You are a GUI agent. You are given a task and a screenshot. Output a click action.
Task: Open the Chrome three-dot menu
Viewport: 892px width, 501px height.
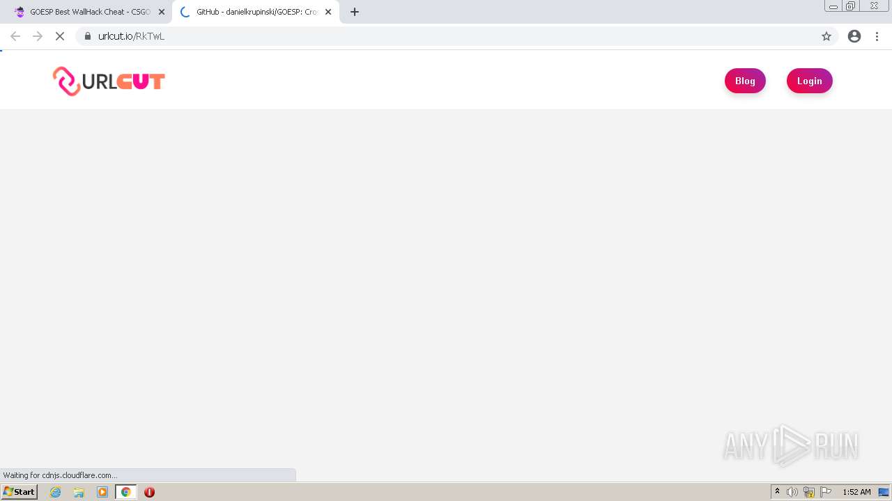point(877,36)
